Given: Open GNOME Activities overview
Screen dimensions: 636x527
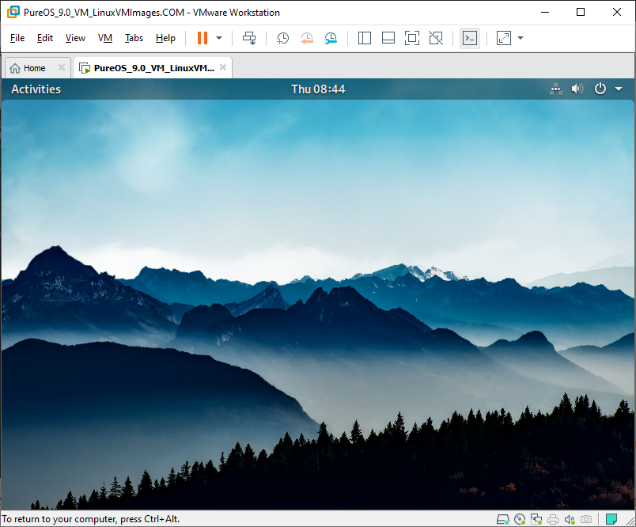Looking at the screenshot, I should pos(36,89).
